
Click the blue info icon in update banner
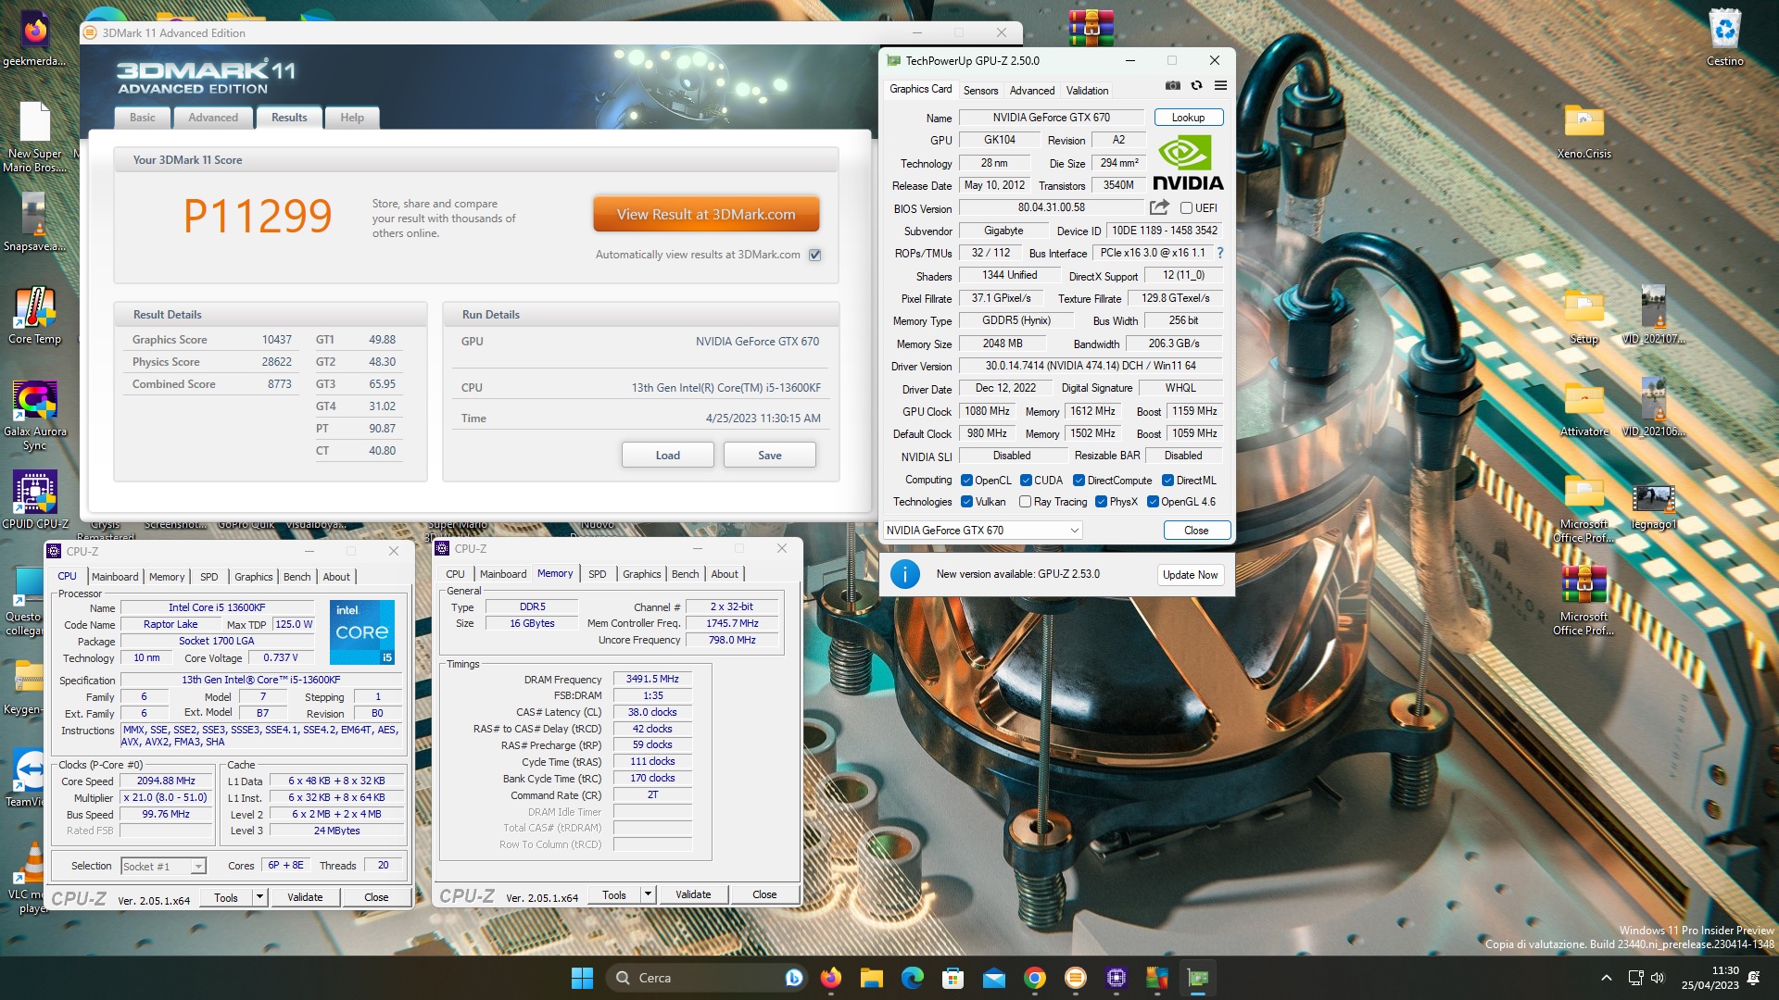pyautogui.click(x=904, y=574)
